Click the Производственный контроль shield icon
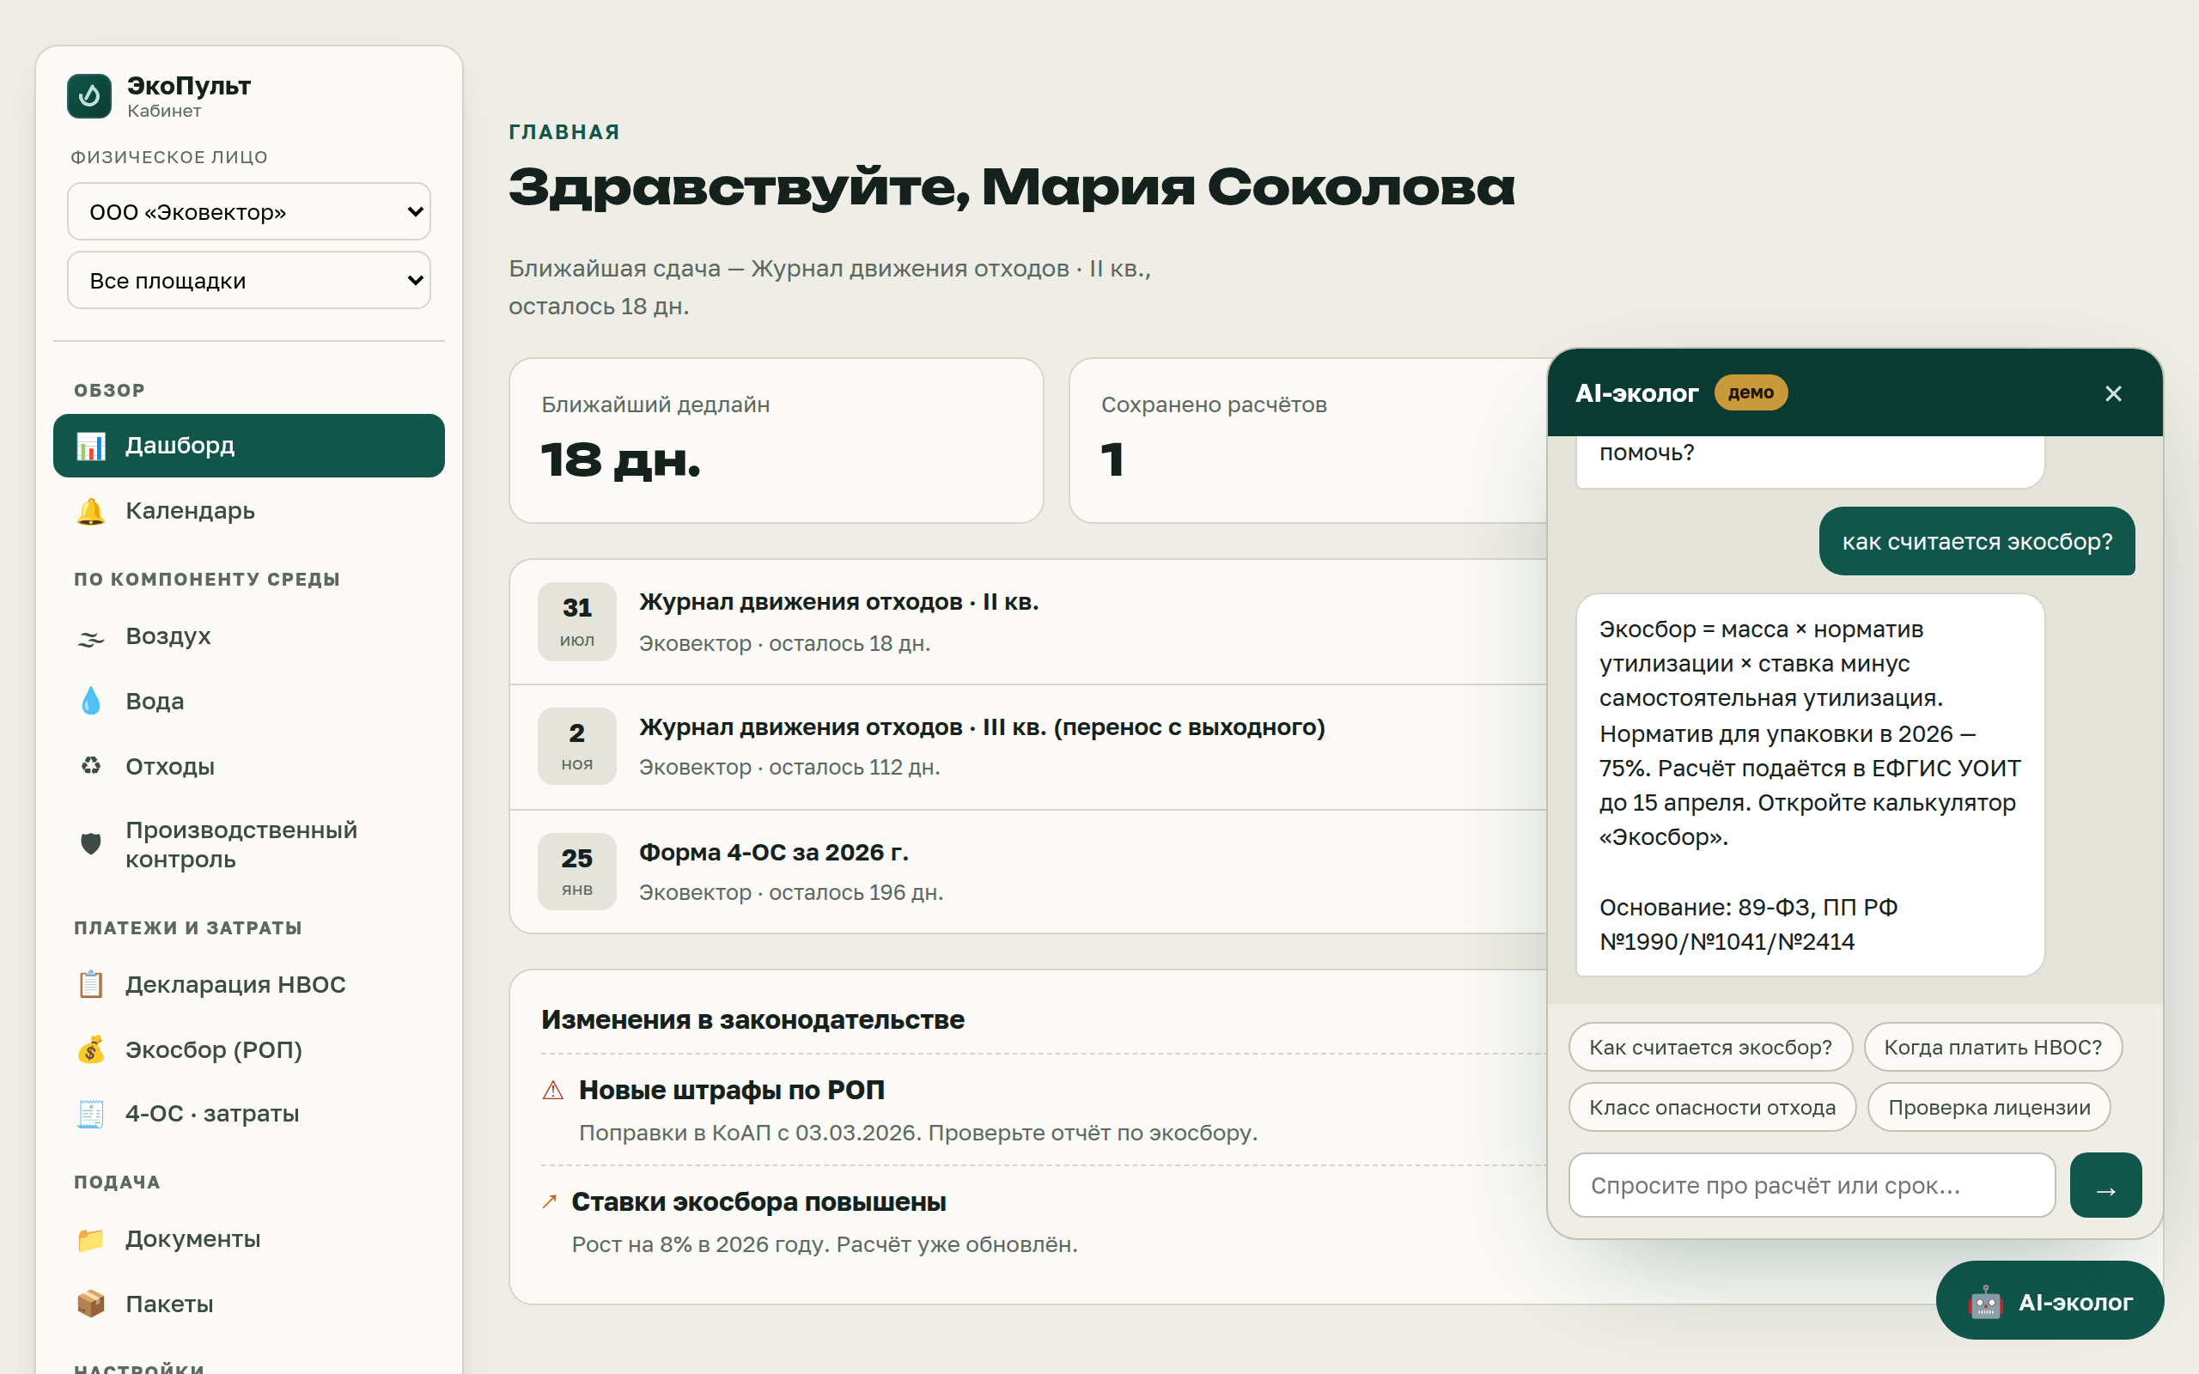Viewport: 2199px width, 1374px height. click(x=91, y=844)
